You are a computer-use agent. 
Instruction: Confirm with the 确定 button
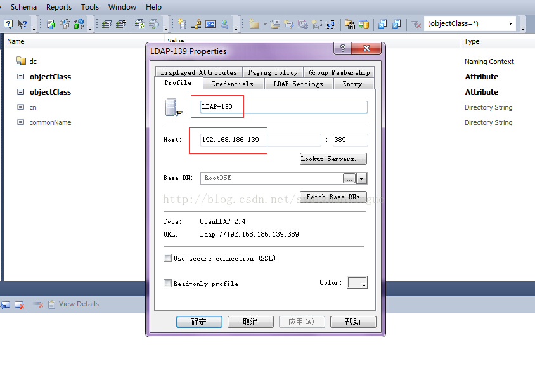click(x=199, y=322)
